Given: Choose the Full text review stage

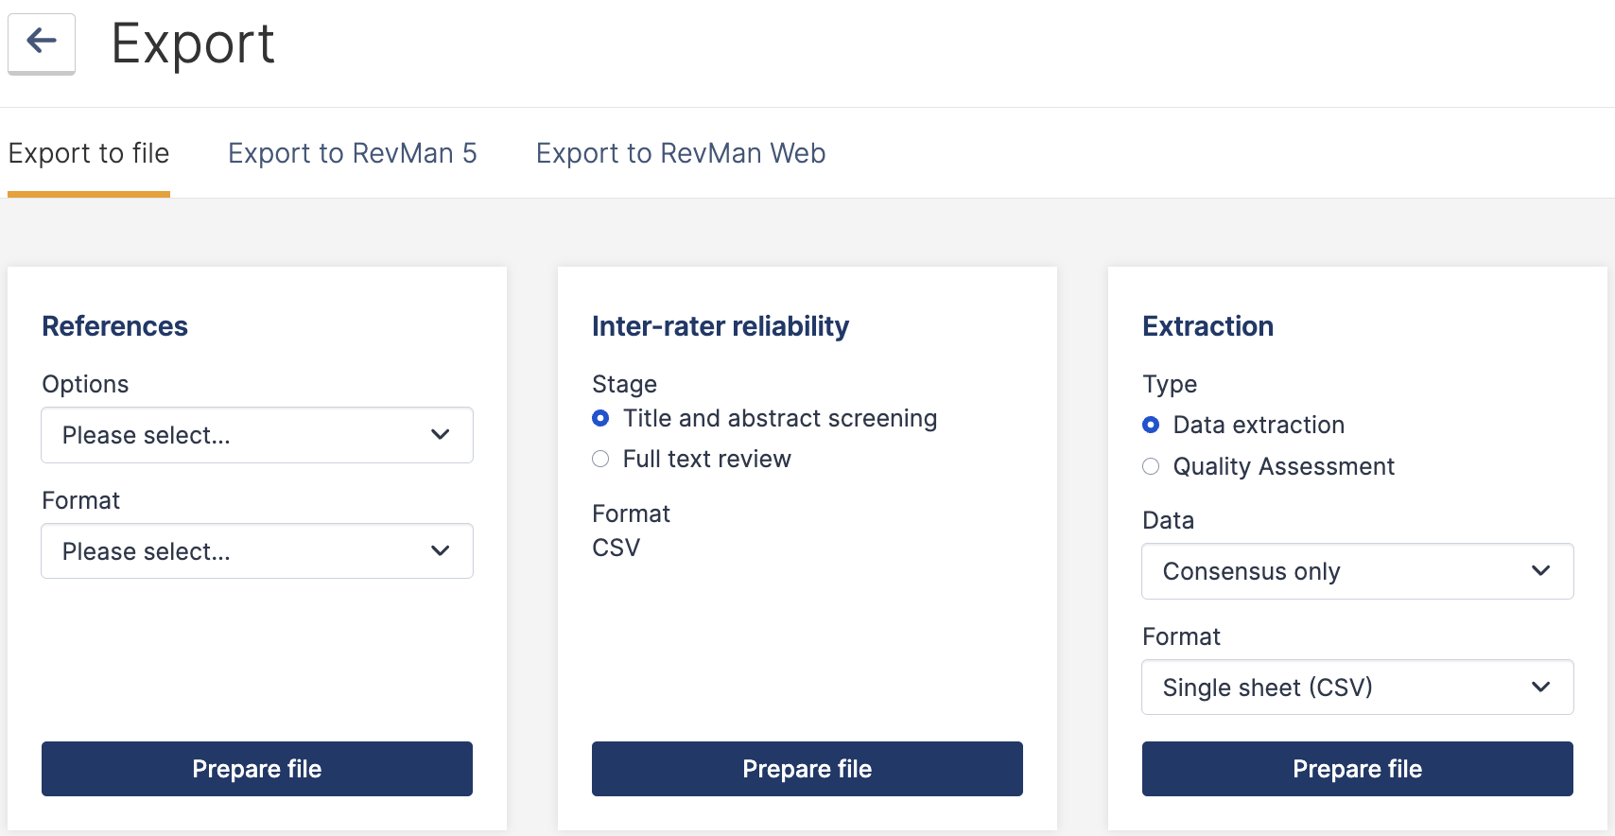Looking at the screenshot, I should pyautogui.click(x=600, y=460).
